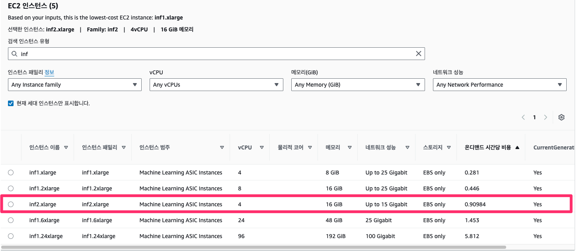Image resolution: width=579 pixels, height=252 pixels.
Task: Sort by 인스턴스 패밀리 column arrow
Action: click(124, 147)
